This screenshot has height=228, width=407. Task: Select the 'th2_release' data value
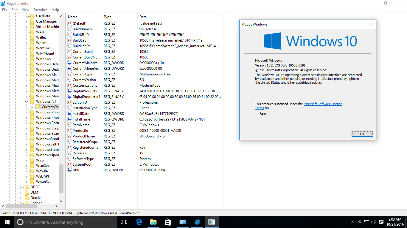click(148, 29)
